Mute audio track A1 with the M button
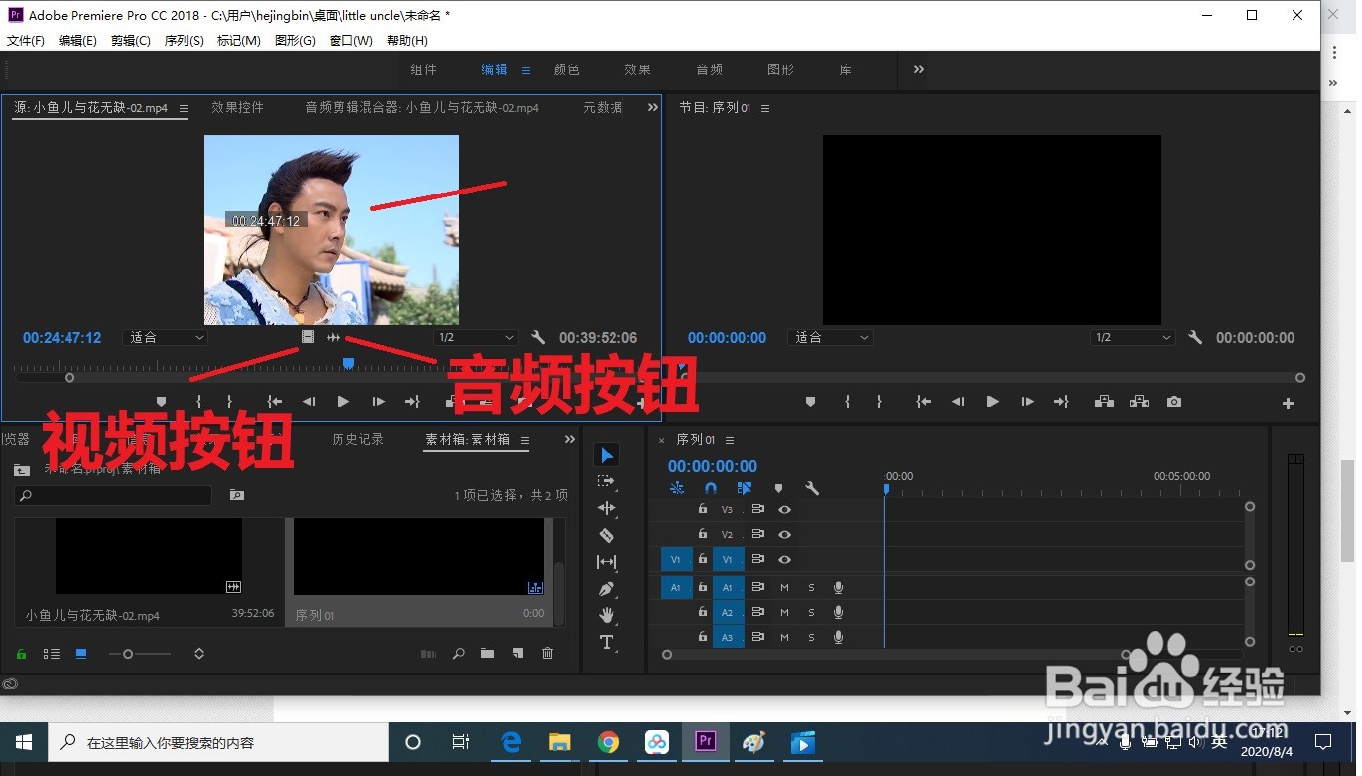The width and height of the screenshot is (1362, 776). [x=784, y=587]
